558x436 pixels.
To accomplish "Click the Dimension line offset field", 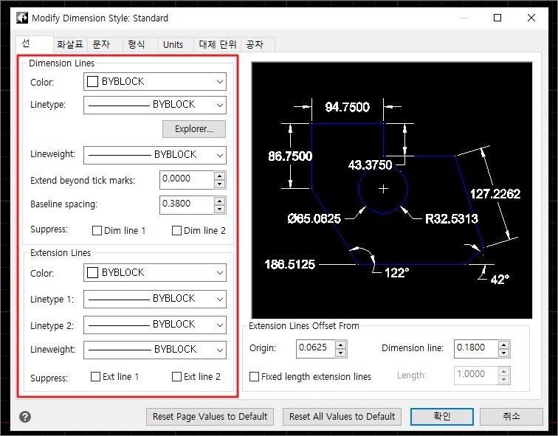I will [476, 348].
